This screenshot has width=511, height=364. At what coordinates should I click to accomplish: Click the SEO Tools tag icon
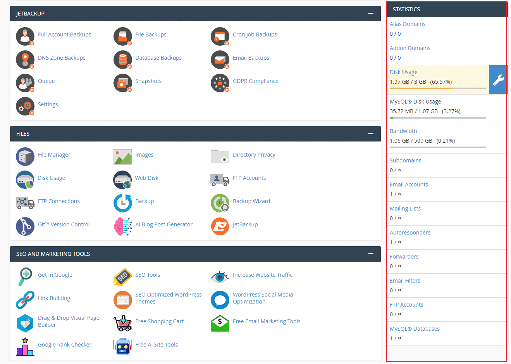tap(122, 277)
